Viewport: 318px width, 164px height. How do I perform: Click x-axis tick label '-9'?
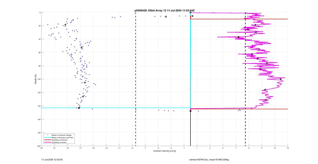[132, 148]
